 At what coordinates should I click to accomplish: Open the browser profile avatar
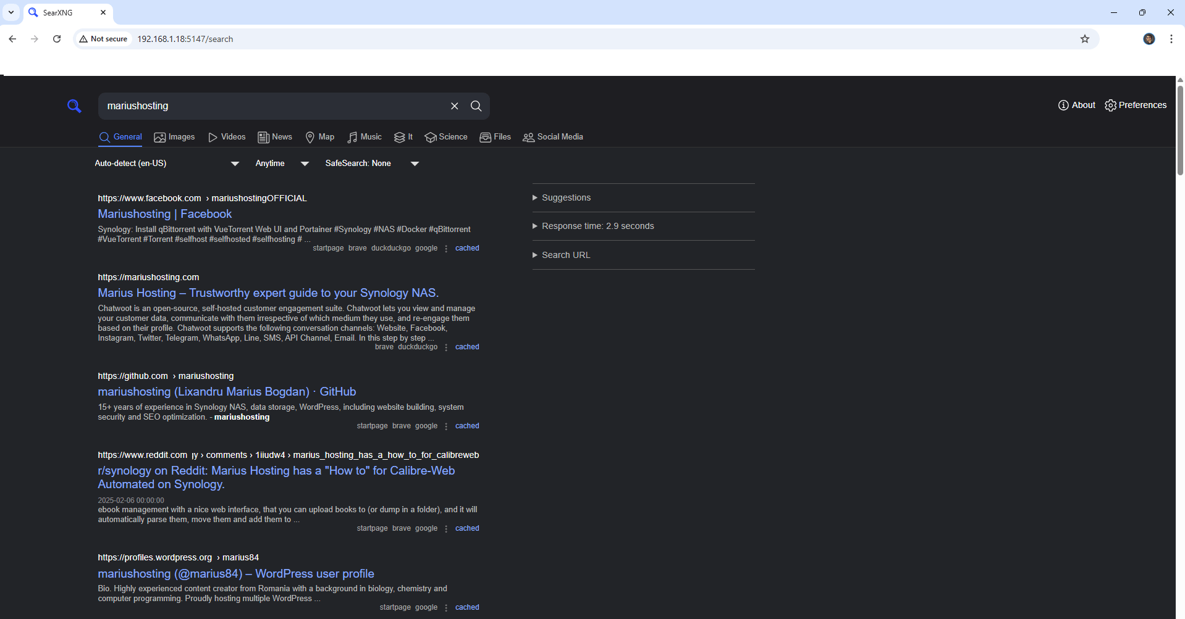[1149, 39]
